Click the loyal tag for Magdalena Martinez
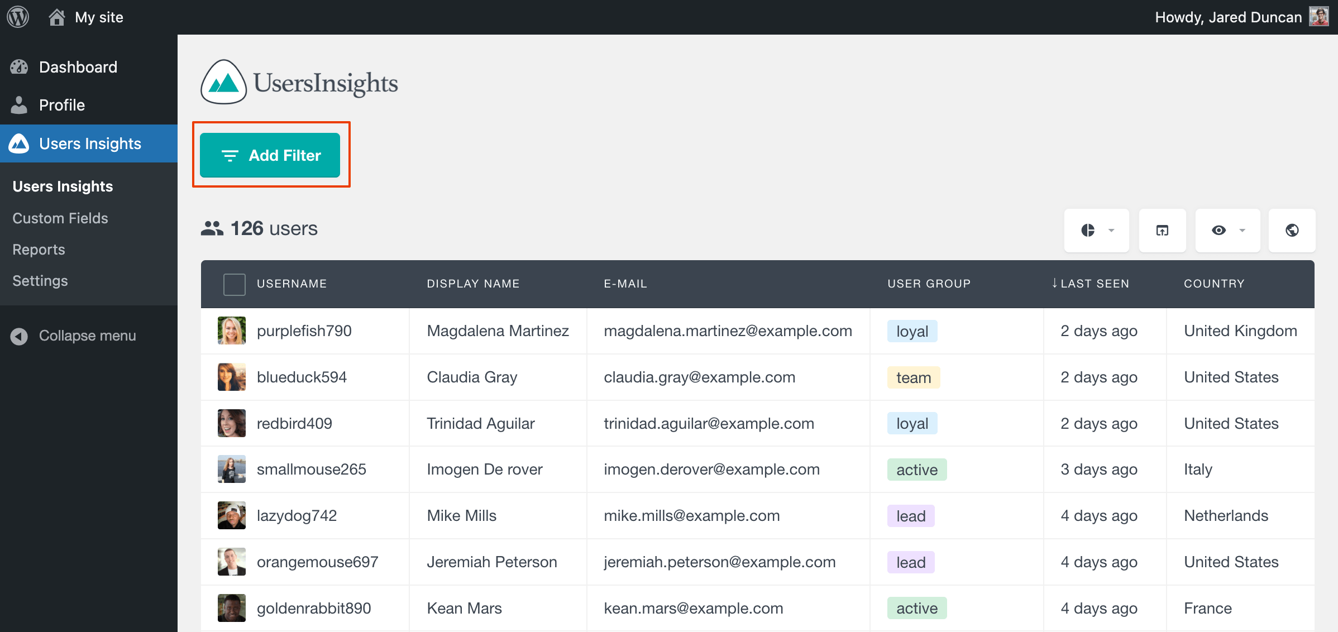1338x632 pixels. click(x=912, y=331)
